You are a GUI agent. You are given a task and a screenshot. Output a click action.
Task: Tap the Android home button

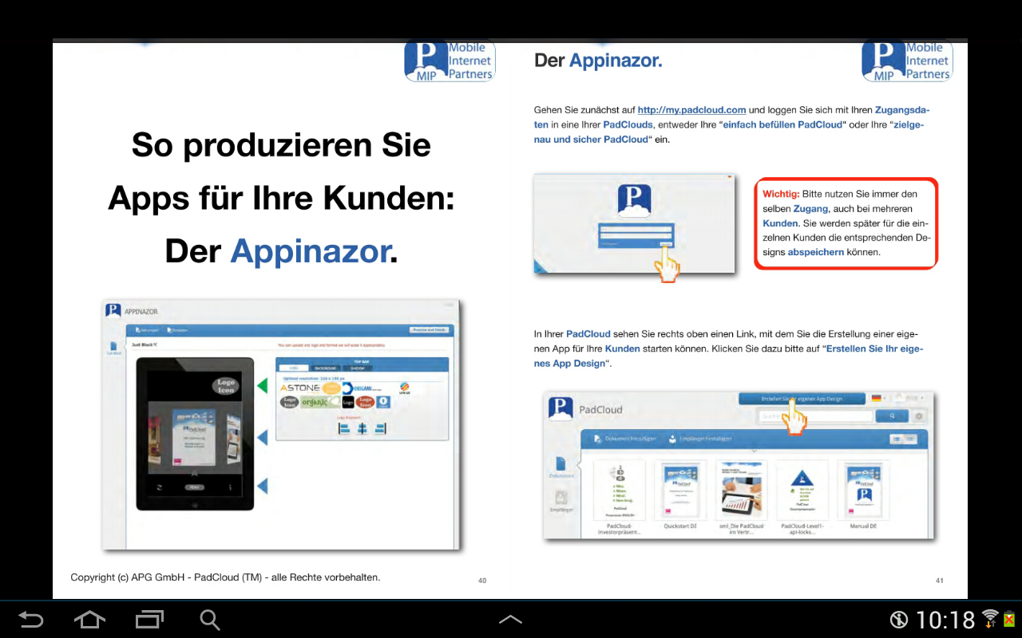tap(89, 619)
